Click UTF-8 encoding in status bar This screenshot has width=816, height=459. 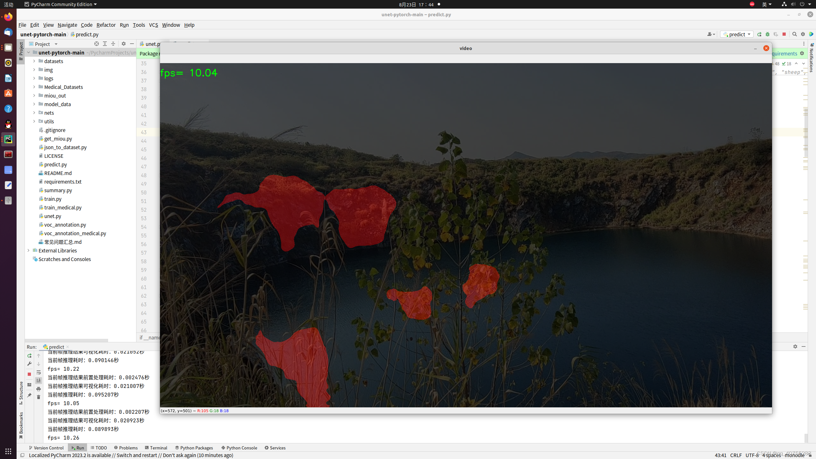click(752, 455)
